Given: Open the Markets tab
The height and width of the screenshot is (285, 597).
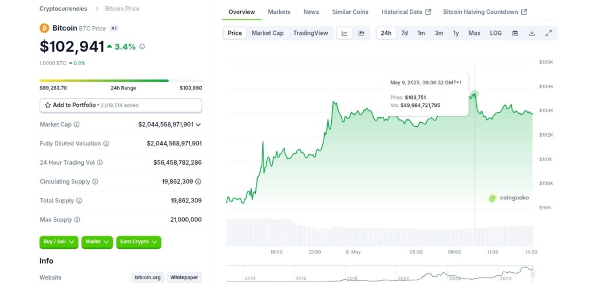Looking at the screenshot, I should point(279,12).
